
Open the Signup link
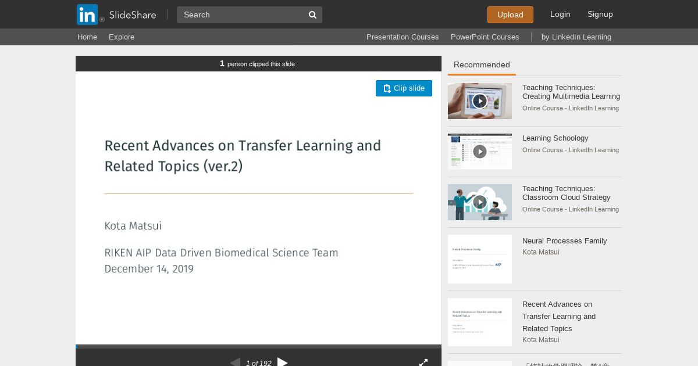click(x=600, y=15)
